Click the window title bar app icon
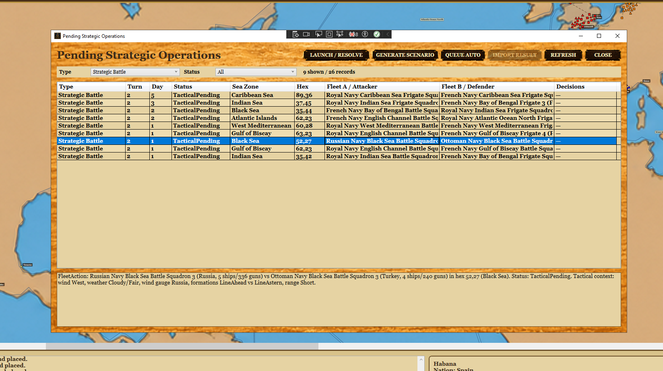 (58, 36)
